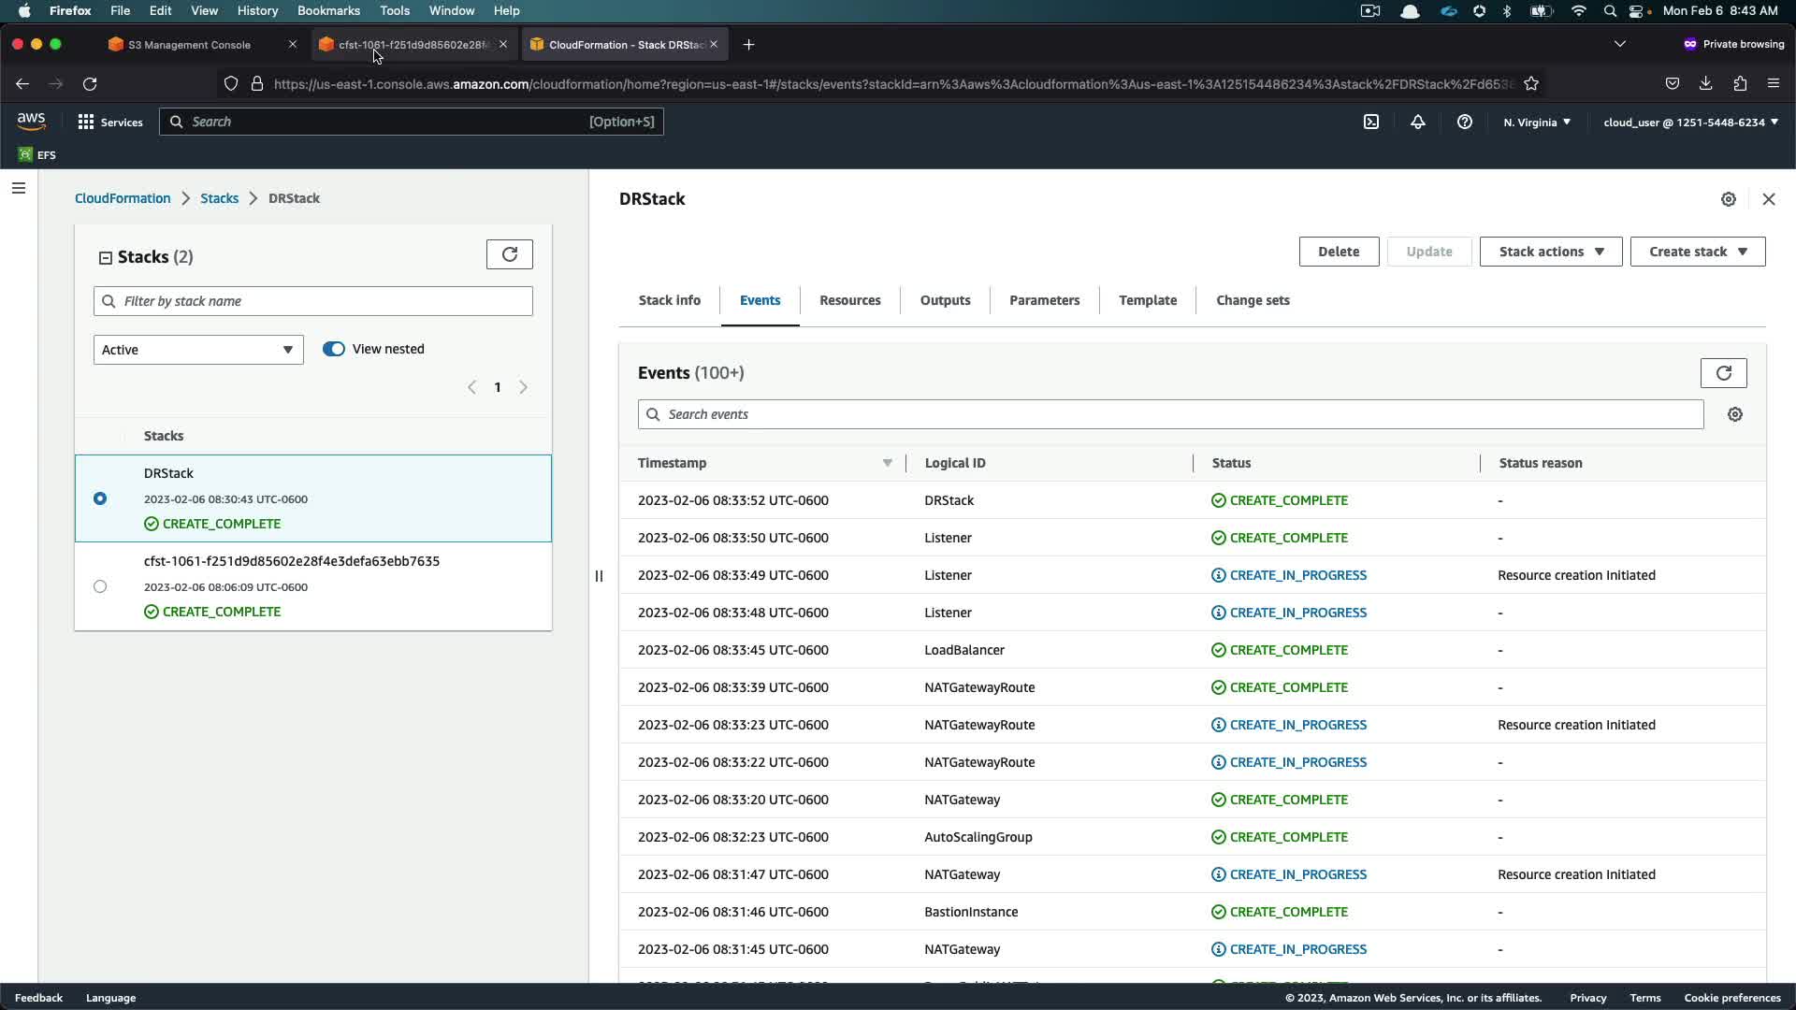Go to CloudFormation breadcrumb link
The height and width of the screenshot is (1010, 1796).
[123, 198]
